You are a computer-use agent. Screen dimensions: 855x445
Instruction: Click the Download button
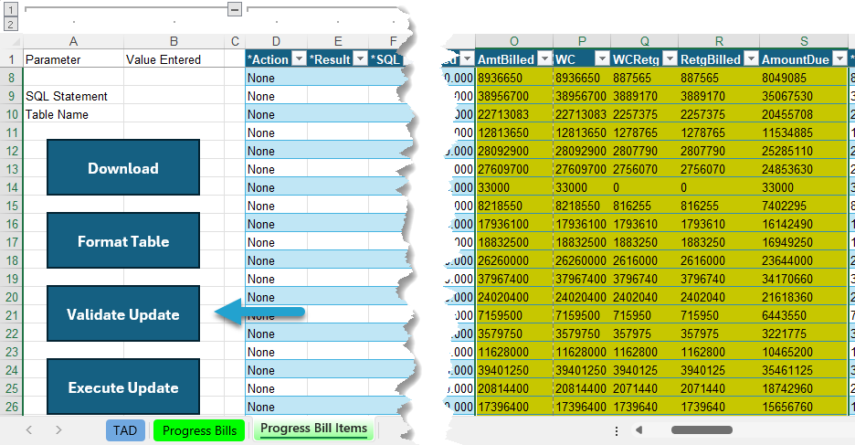pos(123,167)
